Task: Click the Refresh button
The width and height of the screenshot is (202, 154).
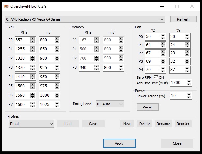Action: point(183,19)
